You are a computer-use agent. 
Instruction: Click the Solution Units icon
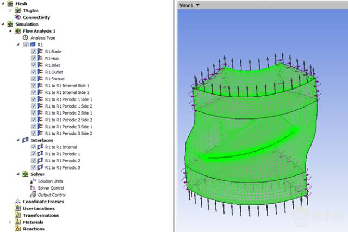(33, 181)
